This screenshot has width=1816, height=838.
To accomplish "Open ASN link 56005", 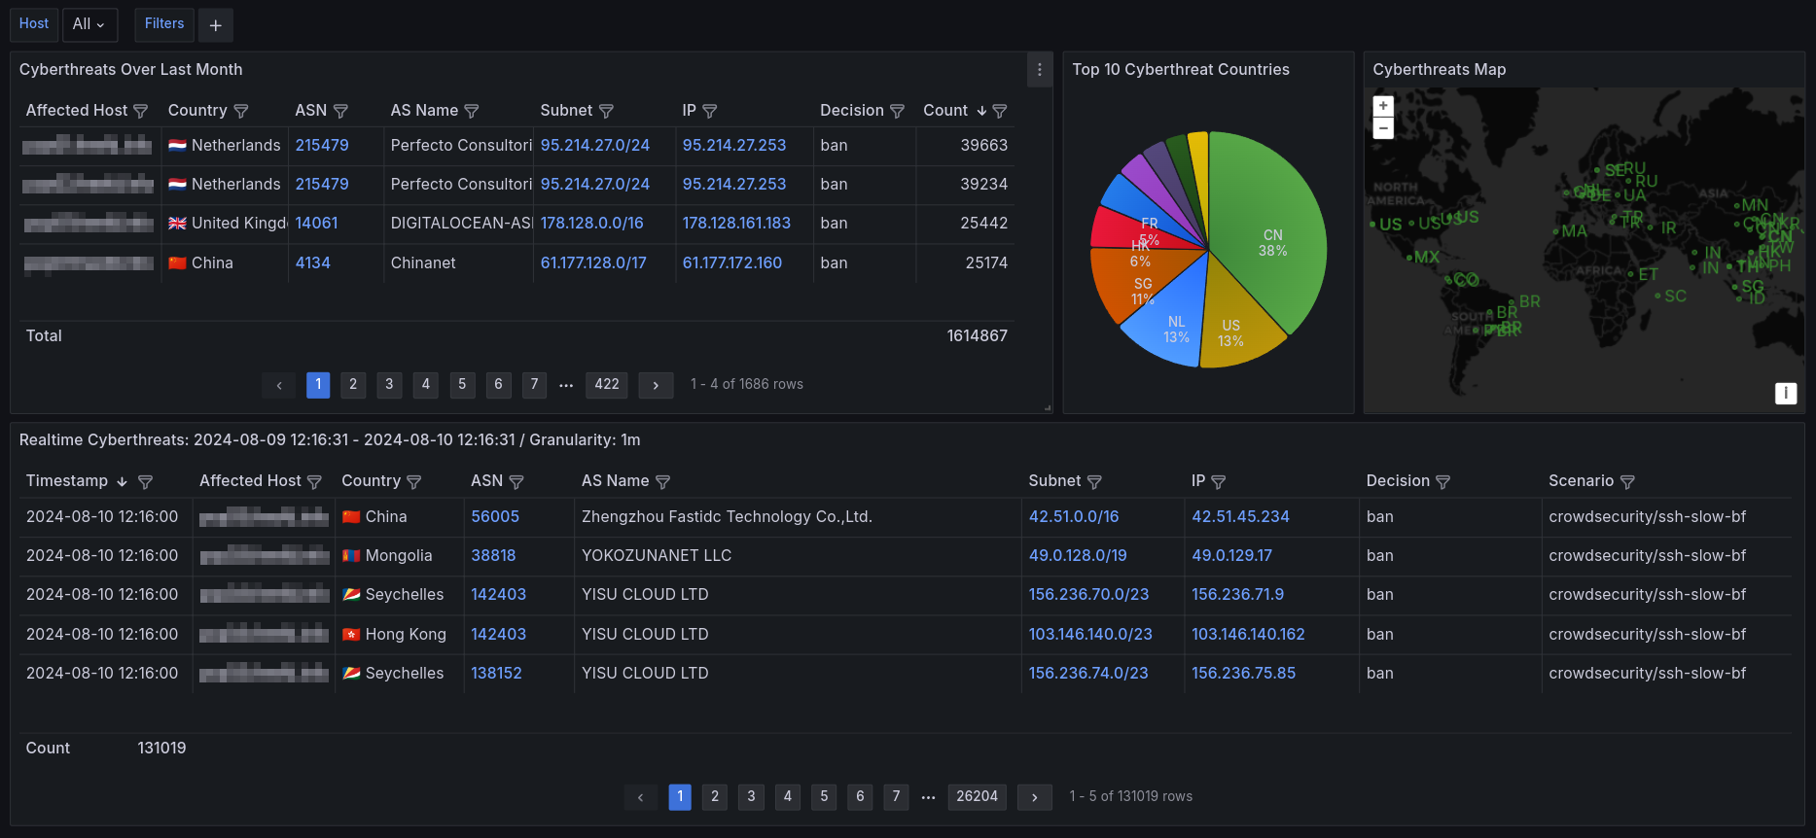I will coord(495,517).
